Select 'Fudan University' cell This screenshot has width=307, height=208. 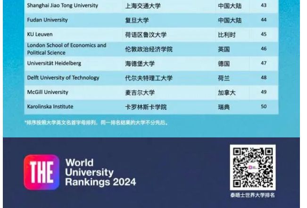[47, 20]
